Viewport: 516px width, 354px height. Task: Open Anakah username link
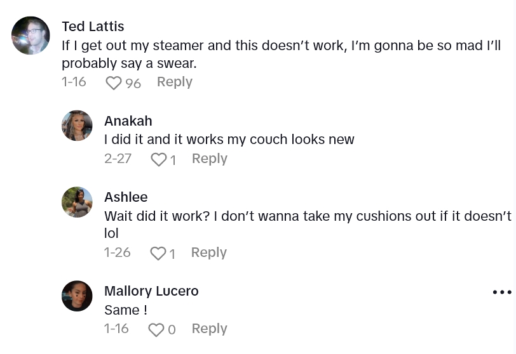tap(128, 121)
